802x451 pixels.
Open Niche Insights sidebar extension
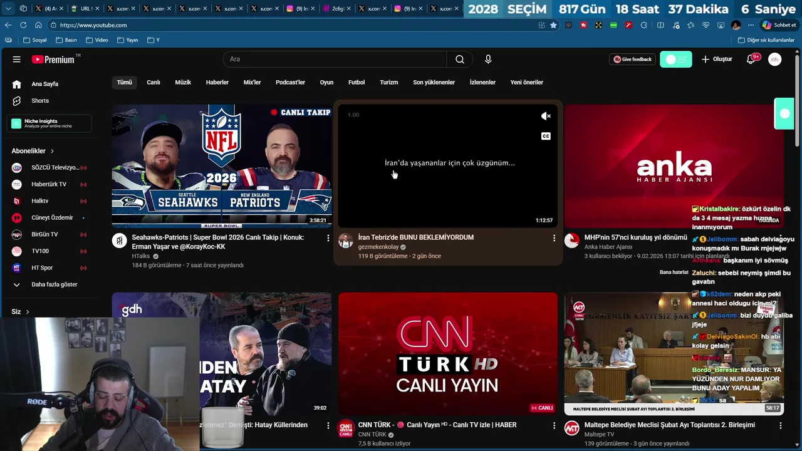[x=49, y=123]
